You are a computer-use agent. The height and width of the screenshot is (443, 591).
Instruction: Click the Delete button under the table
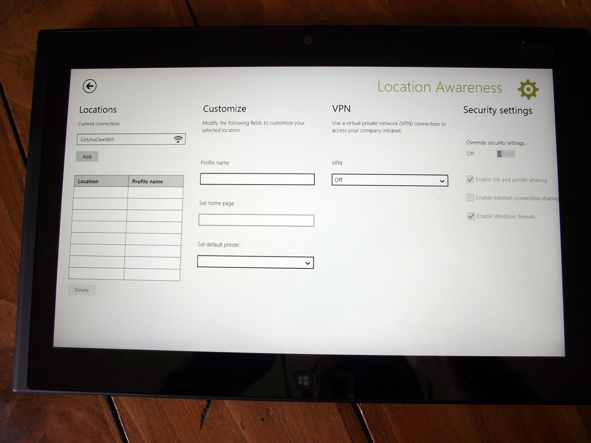(82, 290)
